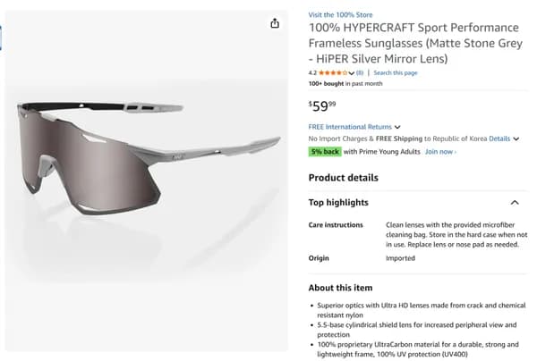Collapse the Top highlights section chevron
Screen dimensions: 537x361
point(515,203)
